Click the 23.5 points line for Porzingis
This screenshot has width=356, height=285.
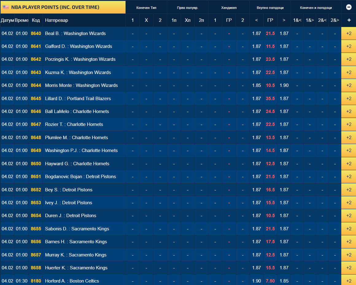(x=270, y=59)
